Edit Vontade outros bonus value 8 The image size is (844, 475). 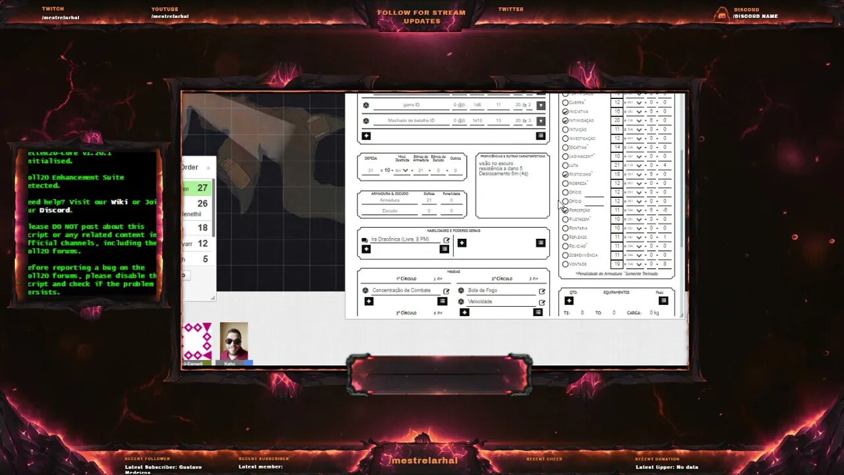click(665, 264)
